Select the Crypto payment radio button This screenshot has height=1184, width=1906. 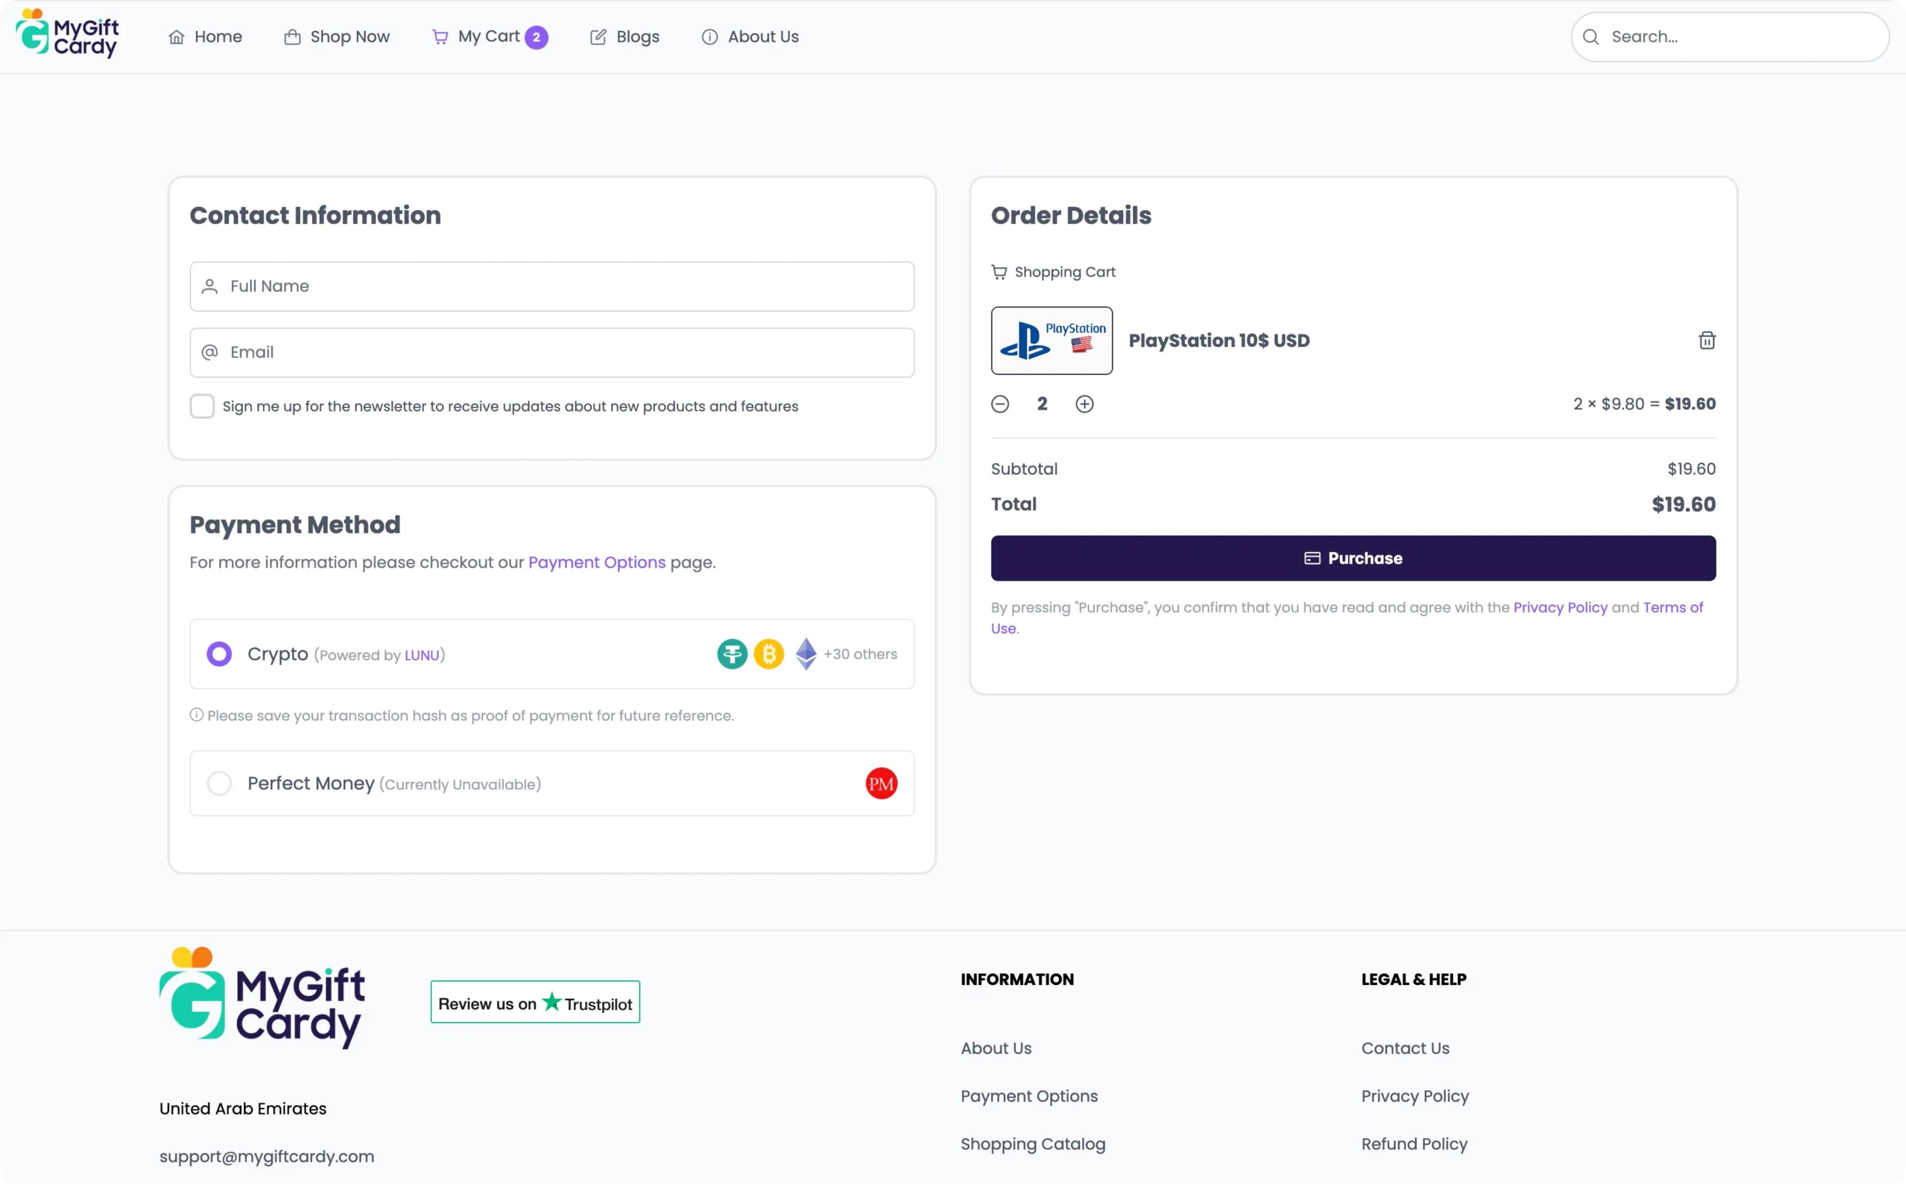click(219, 654)
